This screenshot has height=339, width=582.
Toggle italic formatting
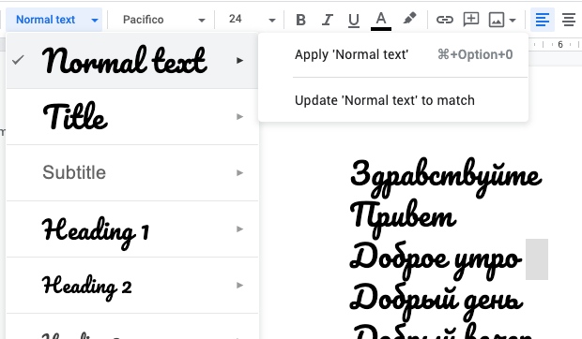point(327,20)
